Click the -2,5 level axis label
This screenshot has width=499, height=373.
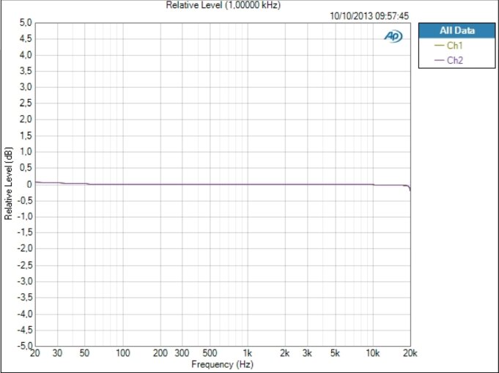pyautogui.click(x=24, y=265)
